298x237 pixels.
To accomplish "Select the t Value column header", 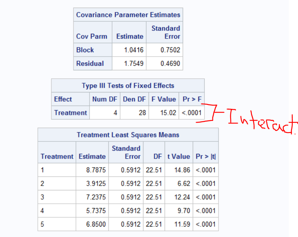I will coord(179,156).
